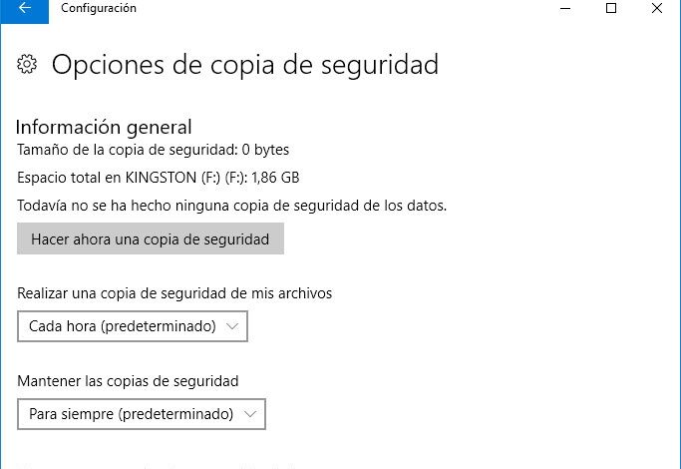Viewport: 681px width, 469px height.
Task: Click the chevron in the Para siempre box
Action: pos(250,413)
